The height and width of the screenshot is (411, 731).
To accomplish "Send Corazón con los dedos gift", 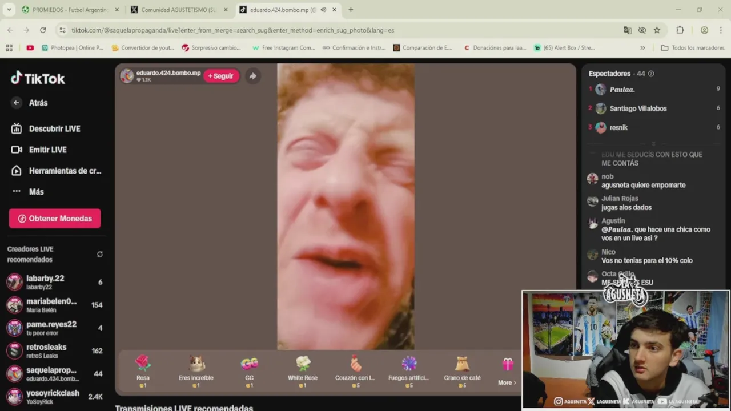I will click(x=355, y=371).
